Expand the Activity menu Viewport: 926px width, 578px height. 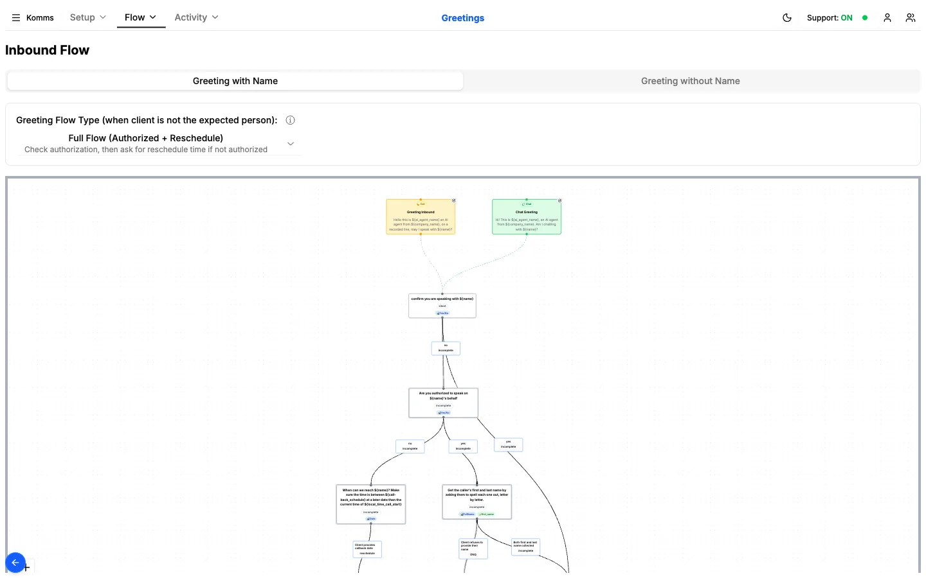197,17
